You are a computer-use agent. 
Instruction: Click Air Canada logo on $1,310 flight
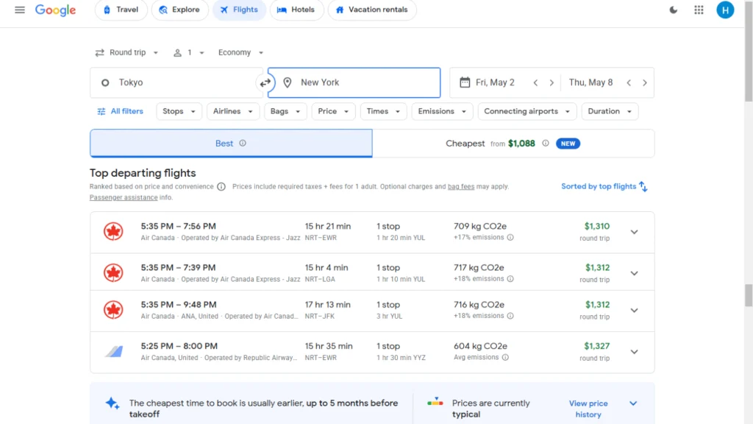coord(113,232)
